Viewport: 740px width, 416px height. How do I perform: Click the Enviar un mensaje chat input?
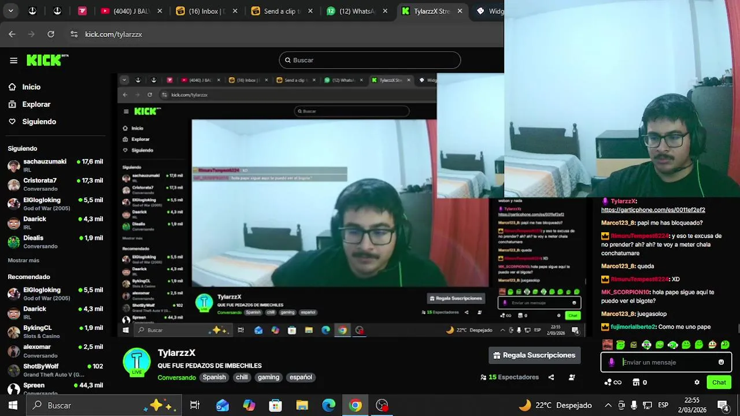click(667, 362)
